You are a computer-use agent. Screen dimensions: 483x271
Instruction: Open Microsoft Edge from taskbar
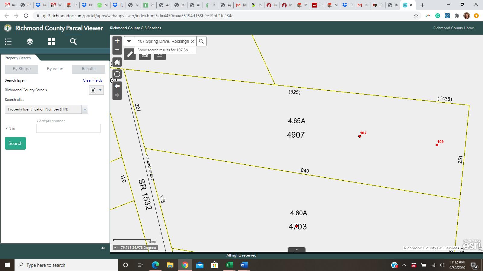(155, 265)
